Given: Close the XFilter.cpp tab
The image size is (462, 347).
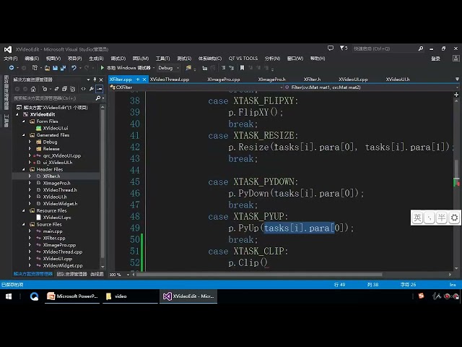Looking at the screenshot, I should pyautogui.click(x=144, y=80).
